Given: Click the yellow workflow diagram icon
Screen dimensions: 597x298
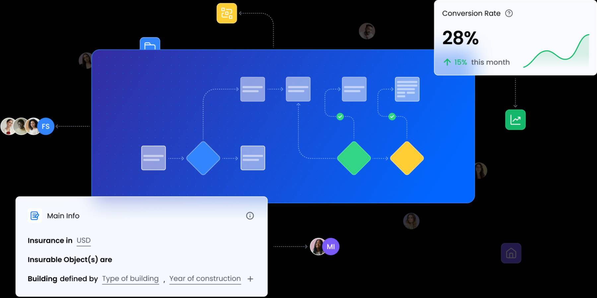Looking at the screenshot, I should [x=227, y=13].
